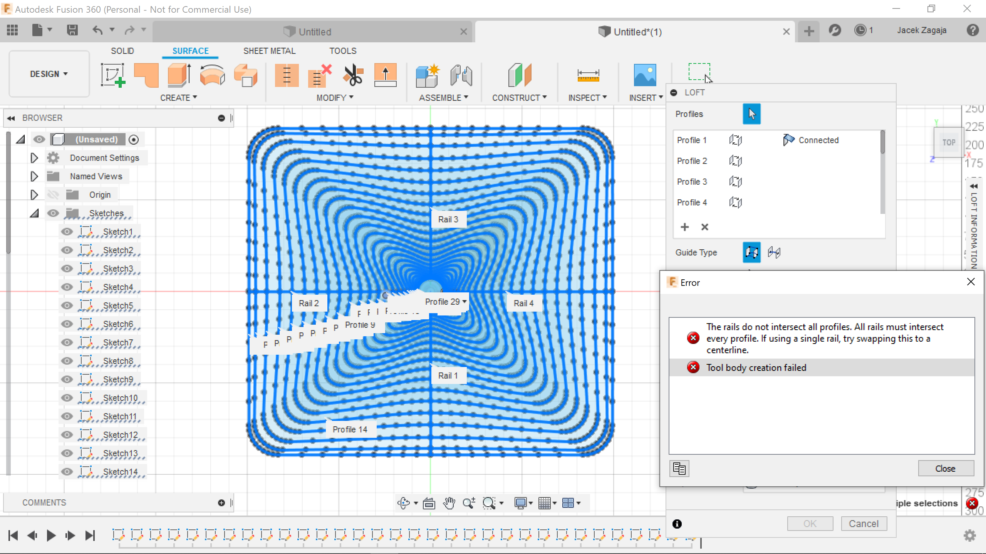Image resolution: width=986 pixels, height=554 pixels.
Task: Open the data panel grid icon
Action: coord(12,30)
